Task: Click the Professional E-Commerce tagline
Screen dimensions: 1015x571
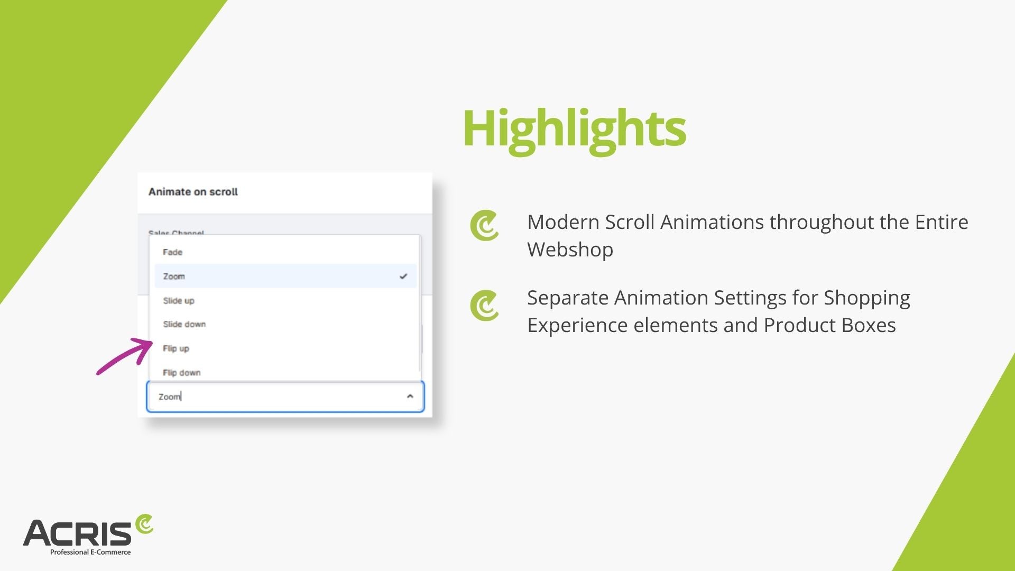Action: [x=90, y=552]
